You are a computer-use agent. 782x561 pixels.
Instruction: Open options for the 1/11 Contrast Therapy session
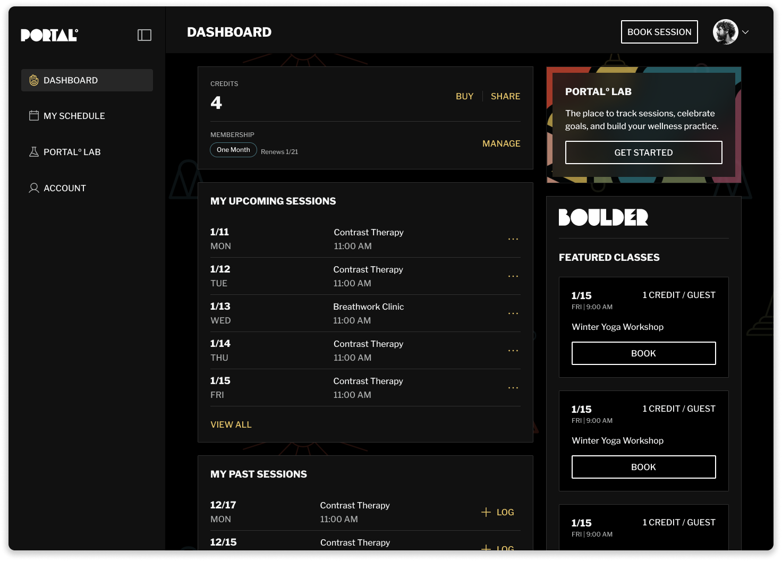pos(513,239)
